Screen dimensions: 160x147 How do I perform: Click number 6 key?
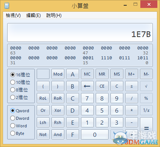tap(117, 110)
